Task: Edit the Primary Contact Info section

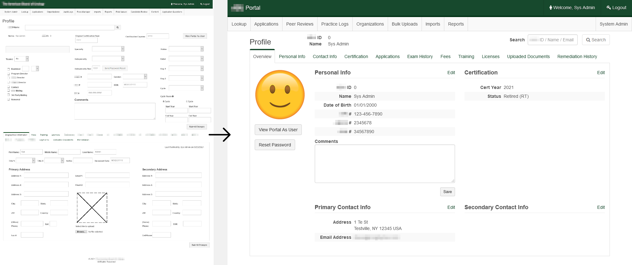Action: 451,207
